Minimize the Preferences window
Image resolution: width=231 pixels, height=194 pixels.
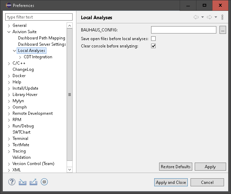point(188,5)
